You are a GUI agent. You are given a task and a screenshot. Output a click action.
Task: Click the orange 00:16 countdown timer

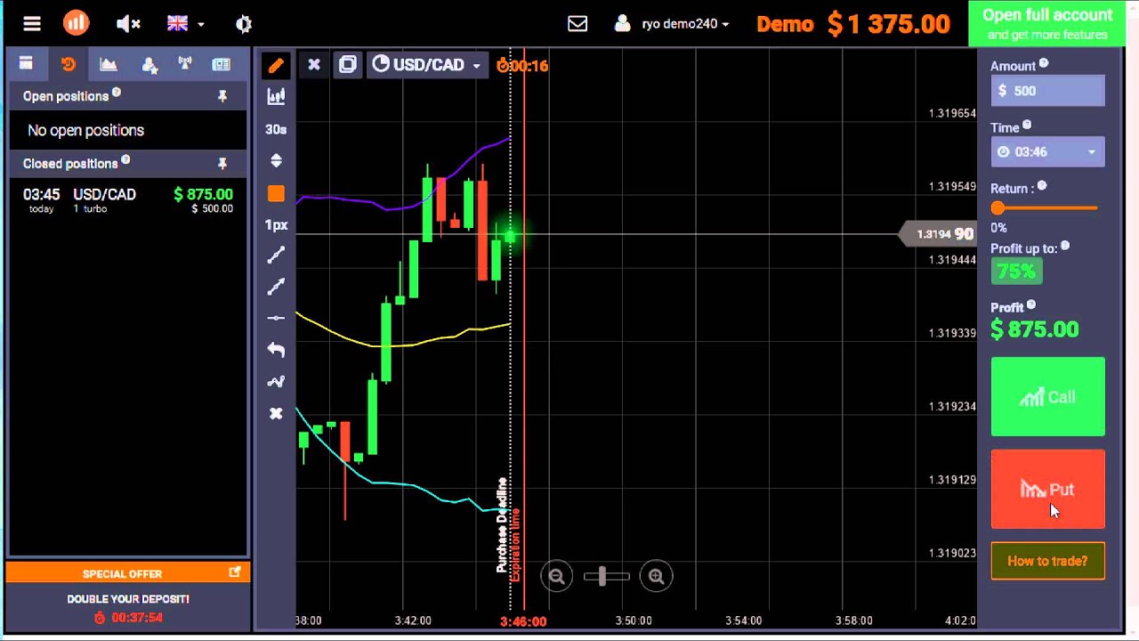tap(523, 65)
